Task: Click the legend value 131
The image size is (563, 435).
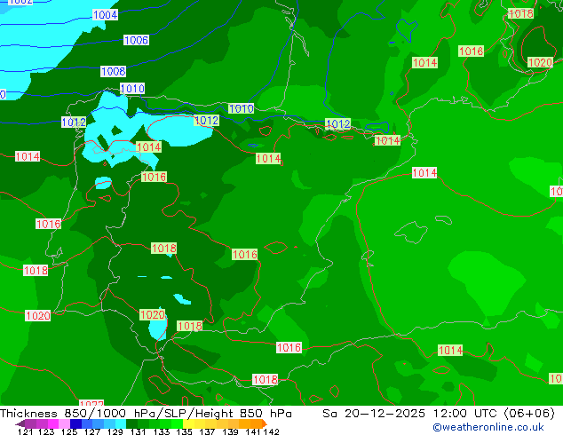Action: [138, 431]
